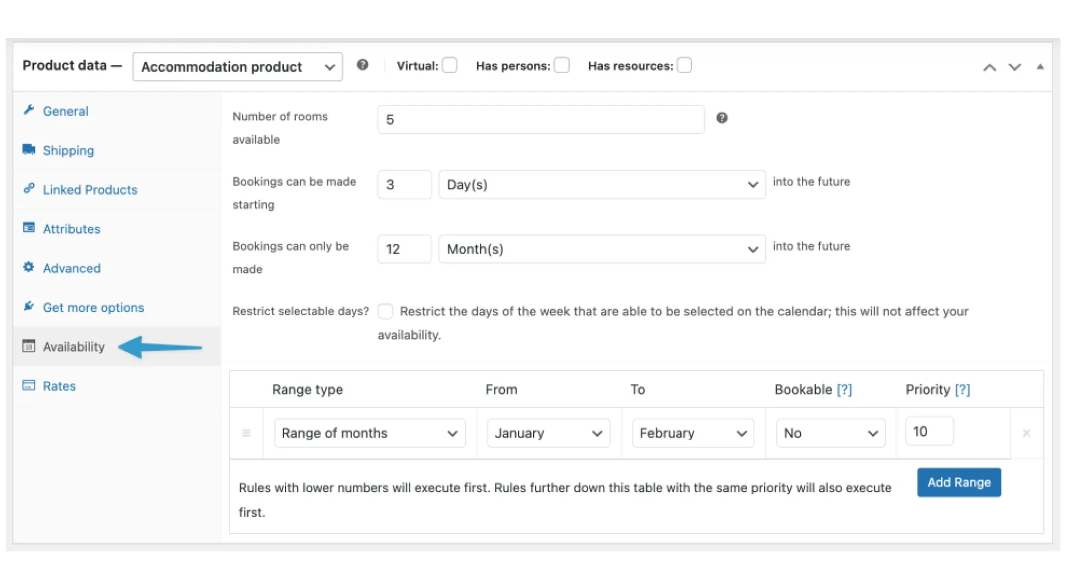Click the Get more options plug icon

29,306
